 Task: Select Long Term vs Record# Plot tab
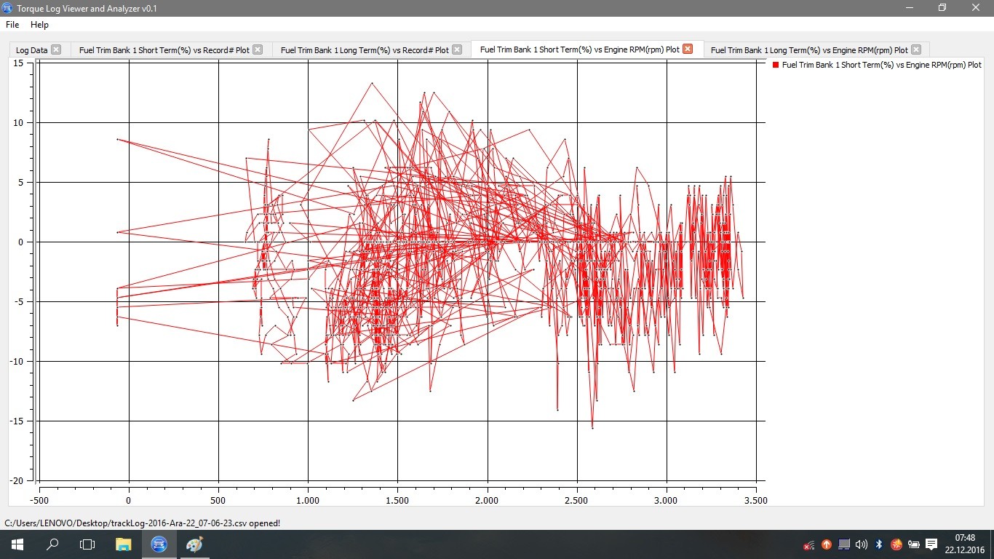coord(364,50)
